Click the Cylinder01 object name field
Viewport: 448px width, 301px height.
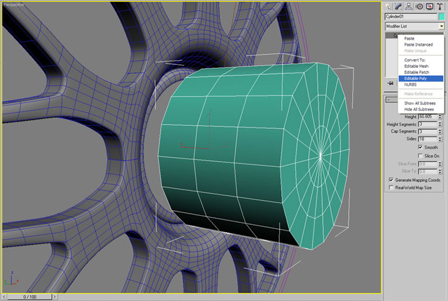409,17
